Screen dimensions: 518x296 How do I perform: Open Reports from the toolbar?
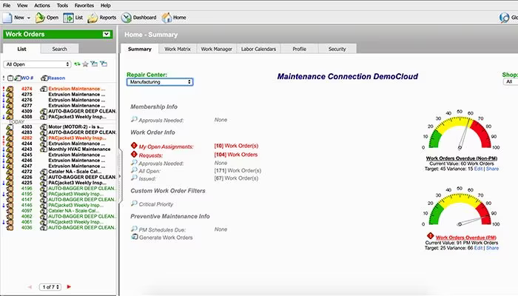tap(102, 18)
